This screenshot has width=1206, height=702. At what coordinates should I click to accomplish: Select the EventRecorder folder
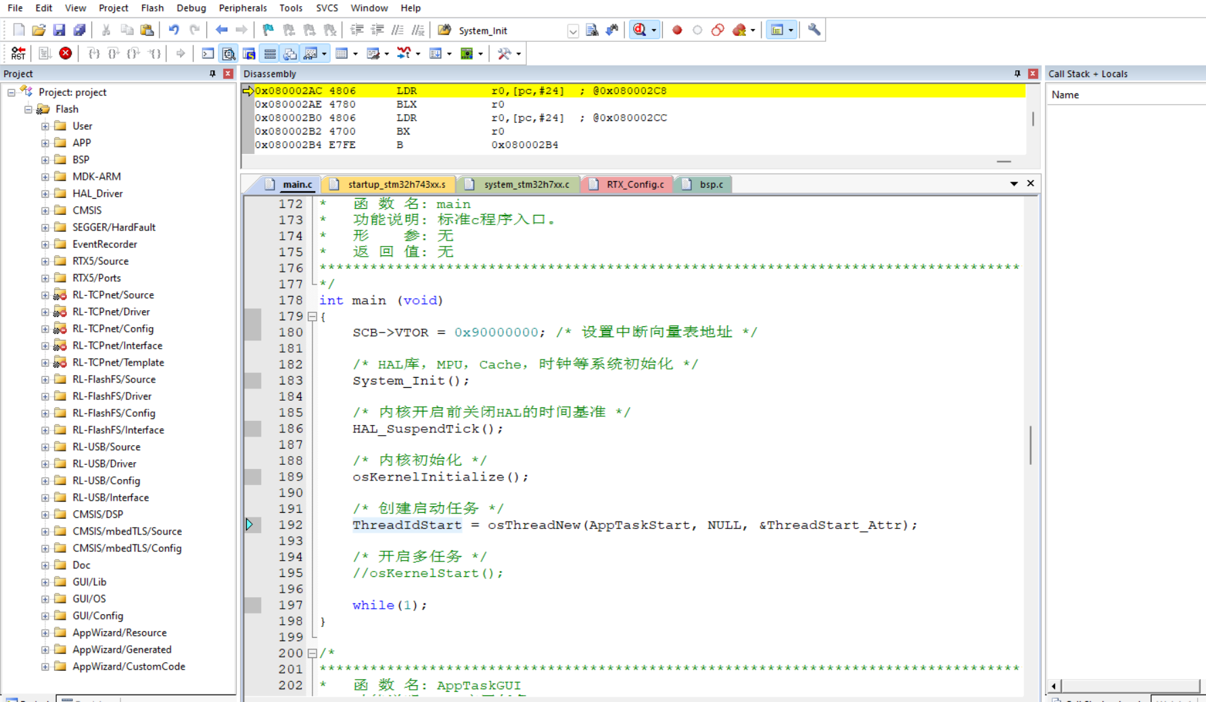(x=104, y=245)
